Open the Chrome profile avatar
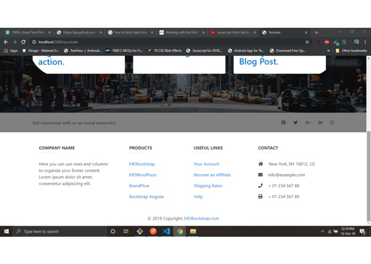This screenshot has height=264, width=371. coord(356,42)
